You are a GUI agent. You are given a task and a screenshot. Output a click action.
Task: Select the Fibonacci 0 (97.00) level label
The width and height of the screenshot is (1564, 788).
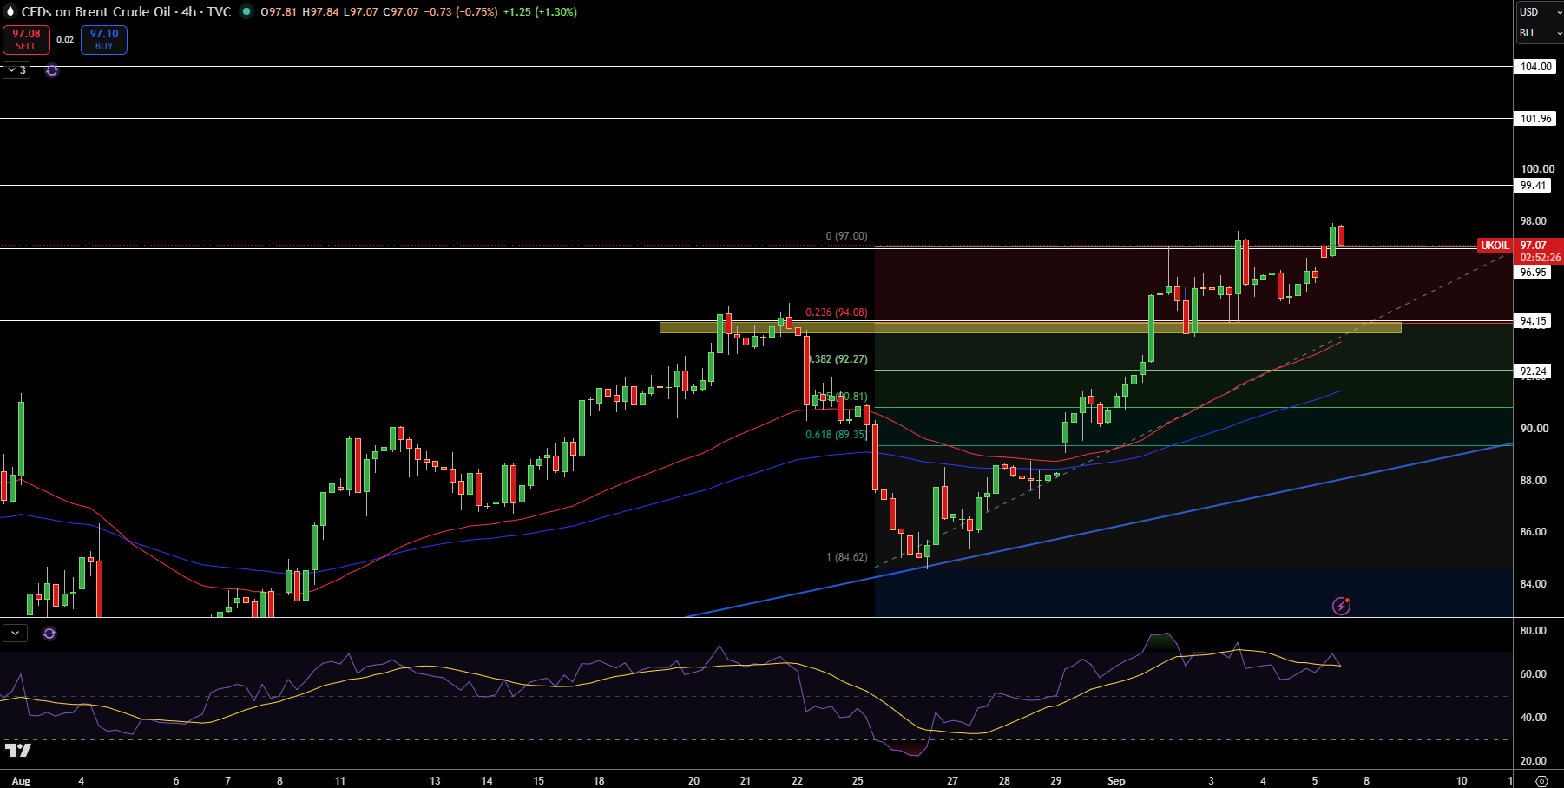pyautogui.click(x=846, y=236)
